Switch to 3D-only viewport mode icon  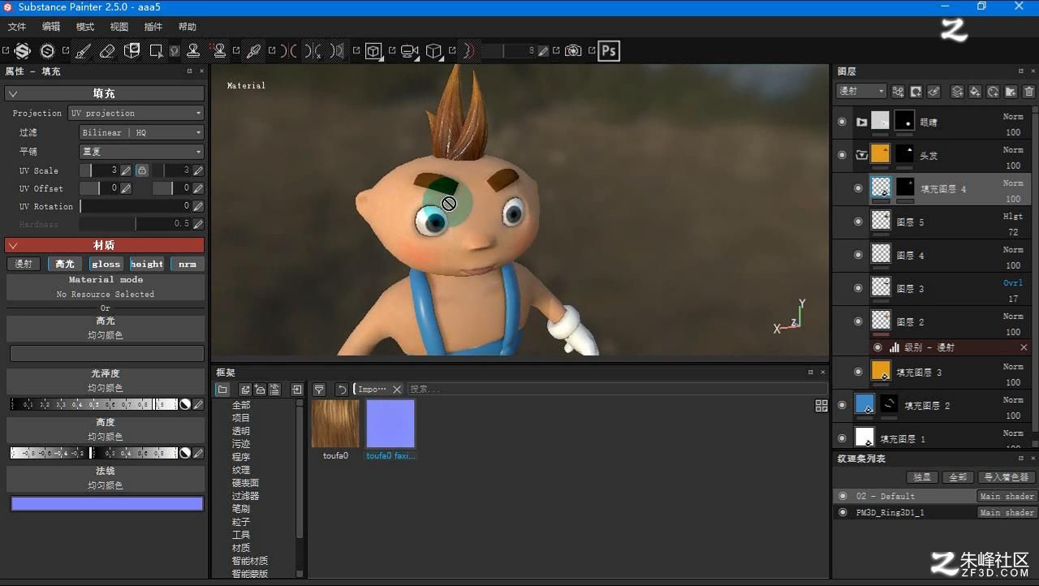373,51
